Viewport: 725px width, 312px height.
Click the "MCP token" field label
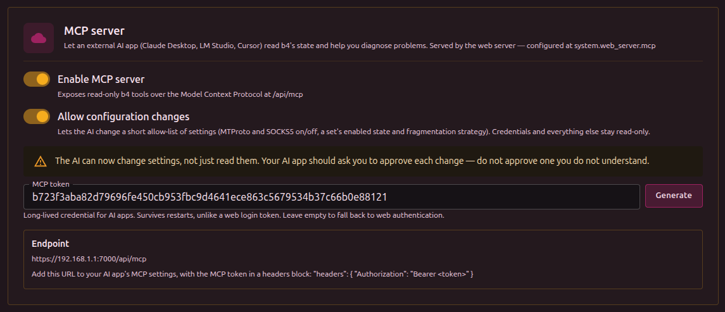tap(51, 184)
